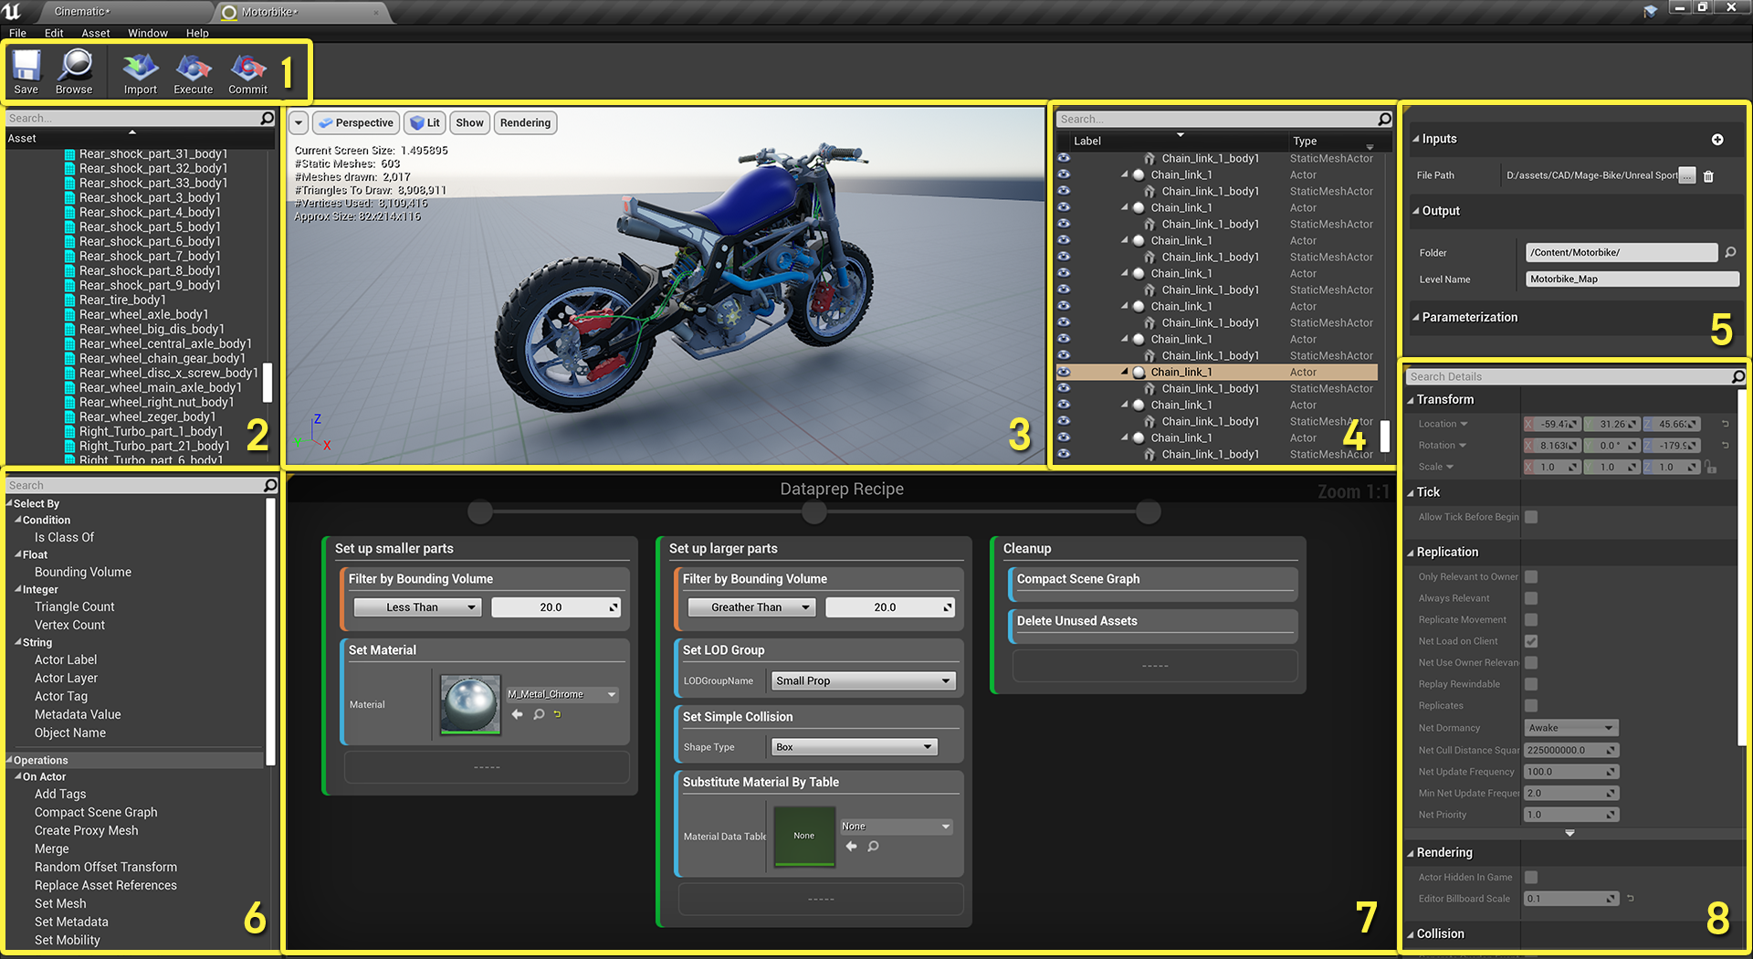Enable Actor Hidden In Game checkbox

coord(1531,877)
